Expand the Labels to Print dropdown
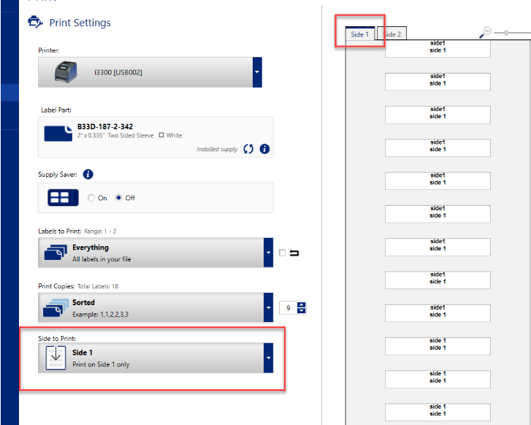 click(x=267, y=253)
